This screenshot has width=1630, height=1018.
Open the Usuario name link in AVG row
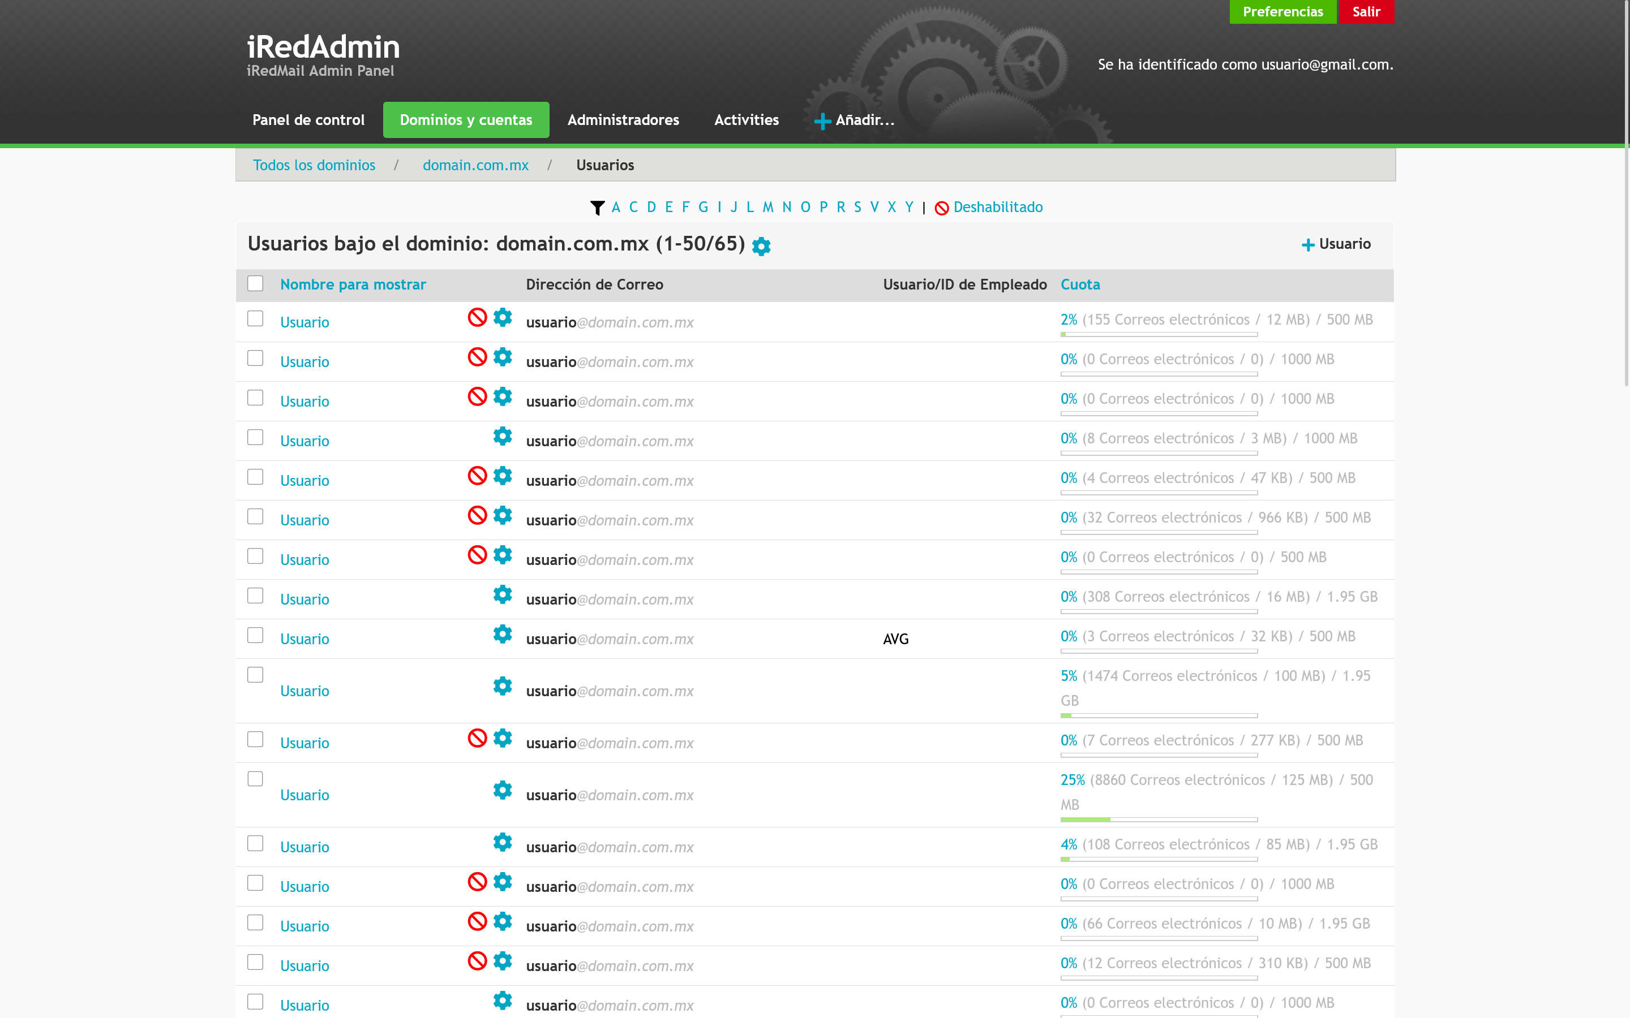pos(304,639)
